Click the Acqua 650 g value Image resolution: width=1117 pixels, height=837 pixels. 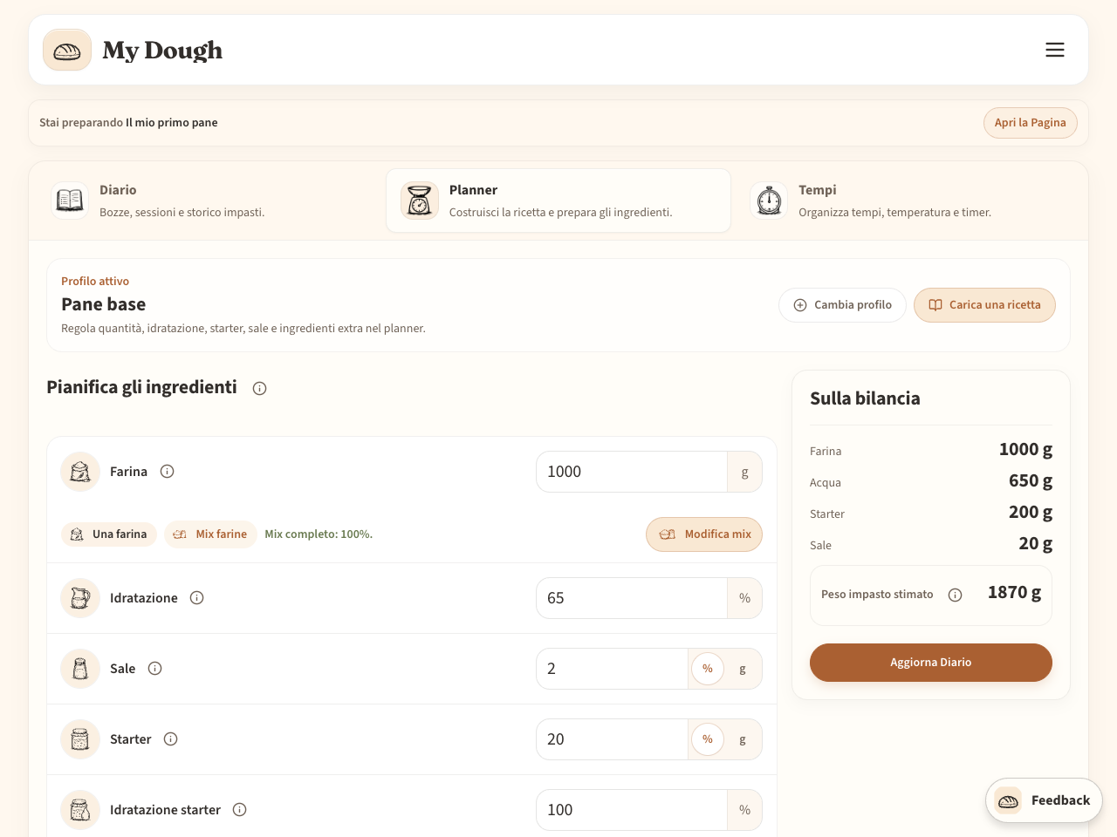point(1031,481)
